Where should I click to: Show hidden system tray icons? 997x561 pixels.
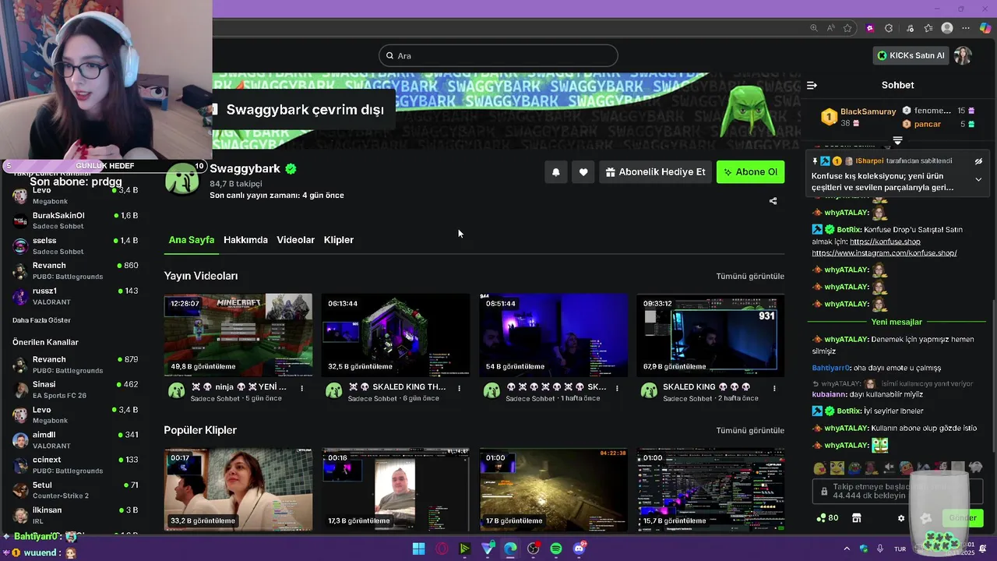tap(847, 549)
